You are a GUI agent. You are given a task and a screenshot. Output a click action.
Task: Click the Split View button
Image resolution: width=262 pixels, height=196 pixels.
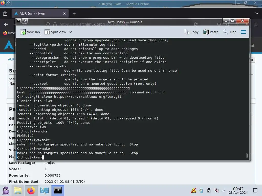coord(56,32)
